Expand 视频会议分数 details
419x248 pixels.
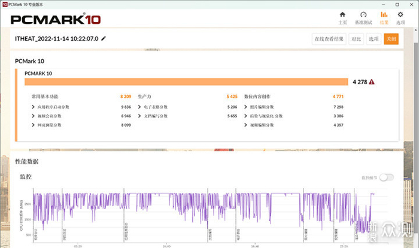(x=34, y=116)
